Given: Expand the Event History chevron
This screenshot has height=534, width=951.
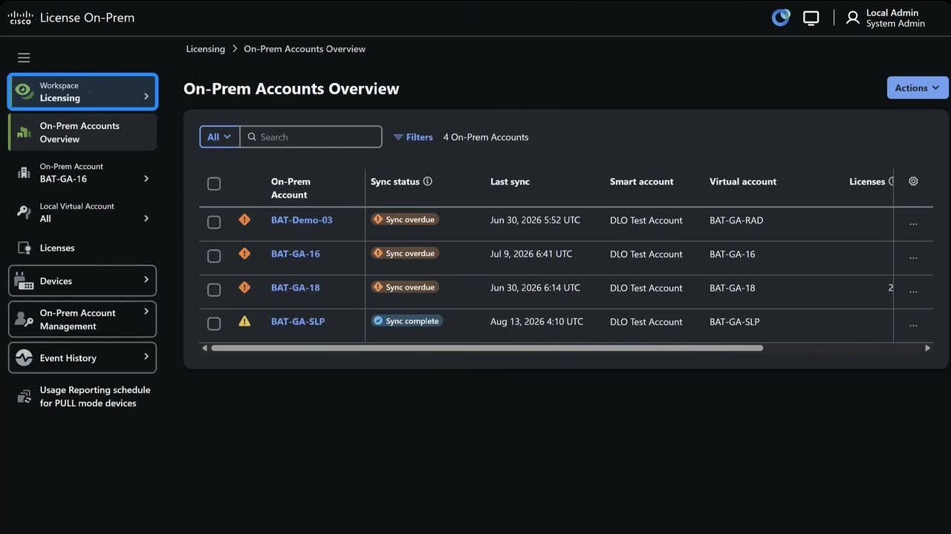Looking at the screenshot, I should coord(146,357).
